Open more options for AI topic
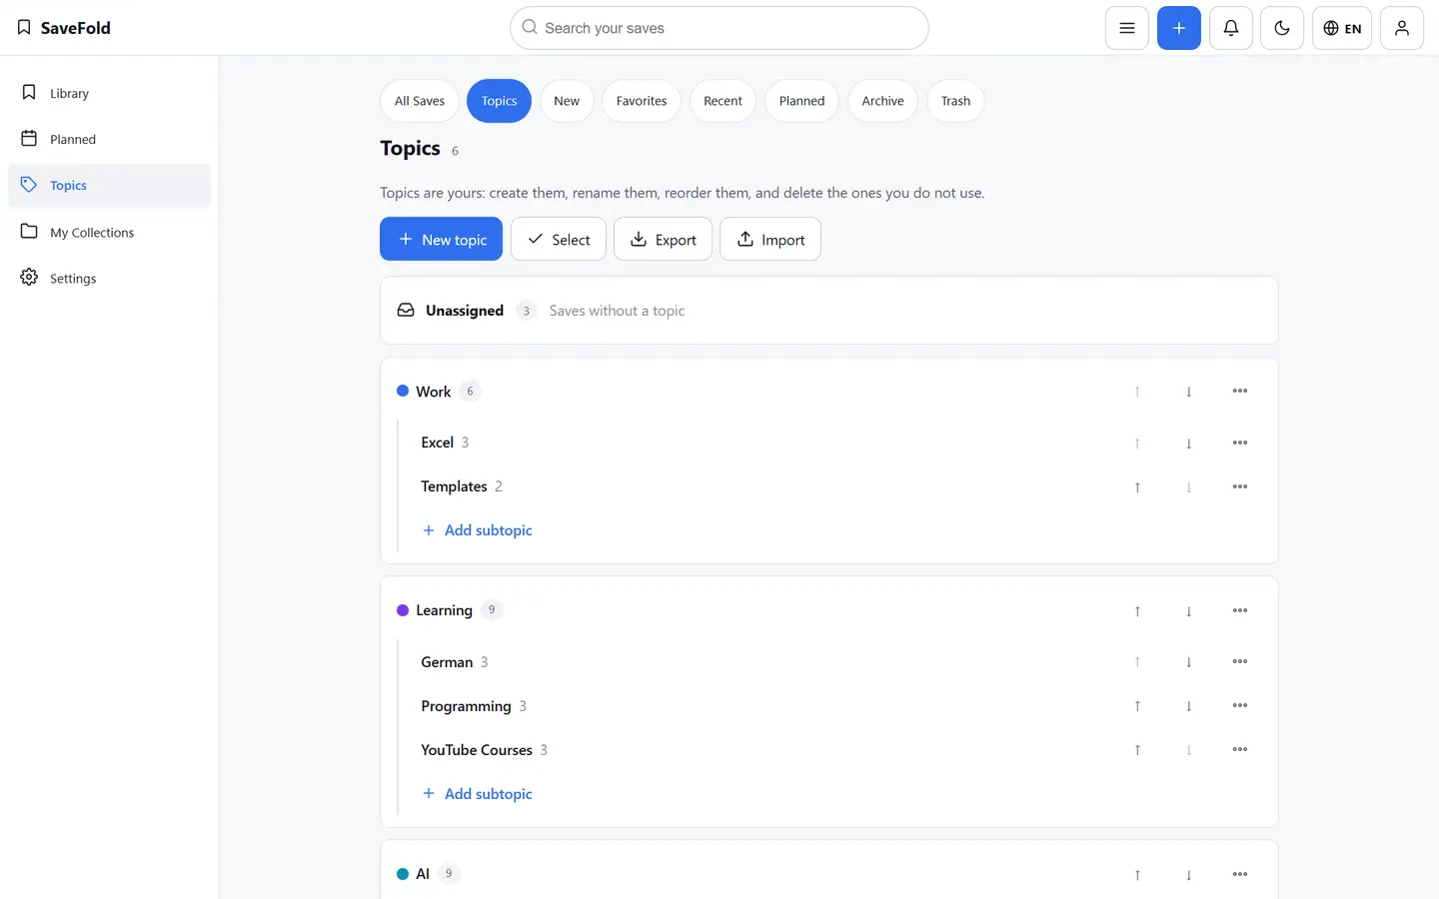 pos(1240,874)
